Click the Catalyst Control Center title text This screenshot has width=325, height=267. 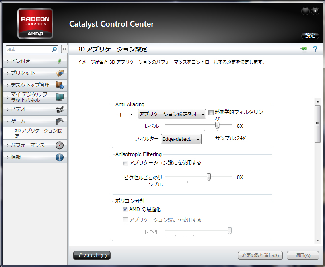[x=111, y=24]
